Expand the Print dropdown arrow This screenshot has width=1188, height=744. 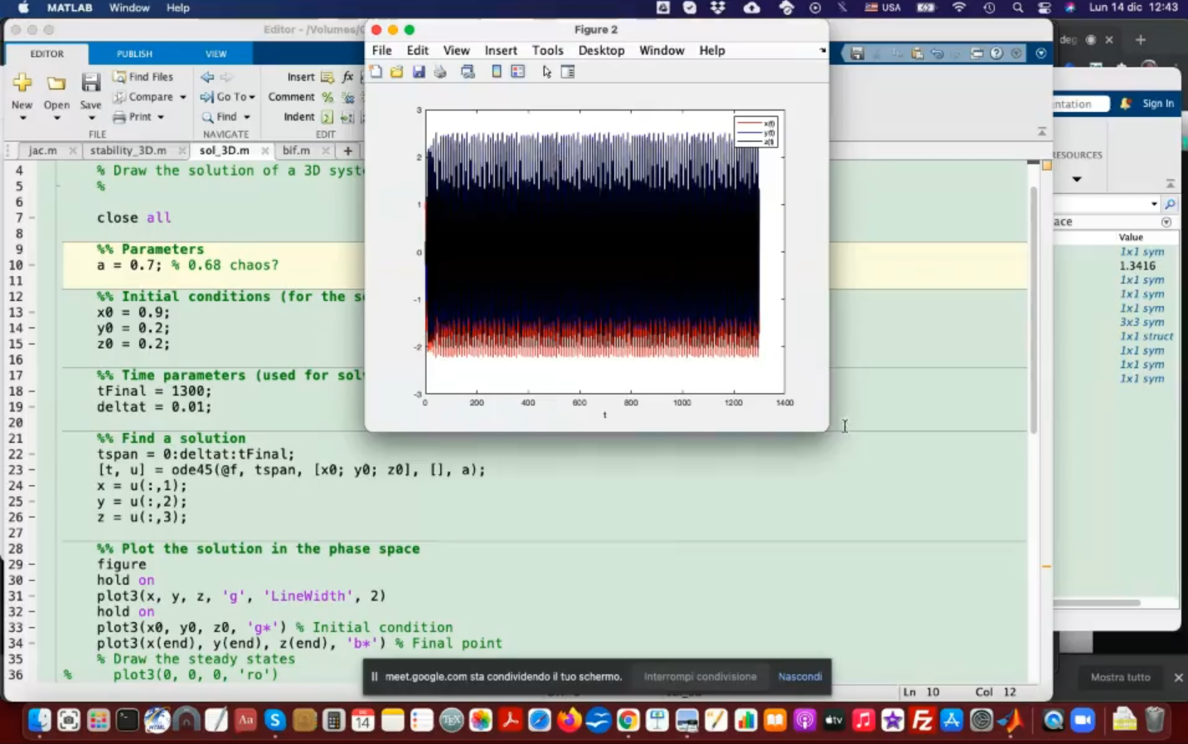161,117
